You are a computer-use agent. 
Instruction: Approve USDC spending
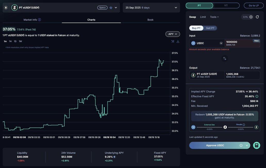coord(215,145)
